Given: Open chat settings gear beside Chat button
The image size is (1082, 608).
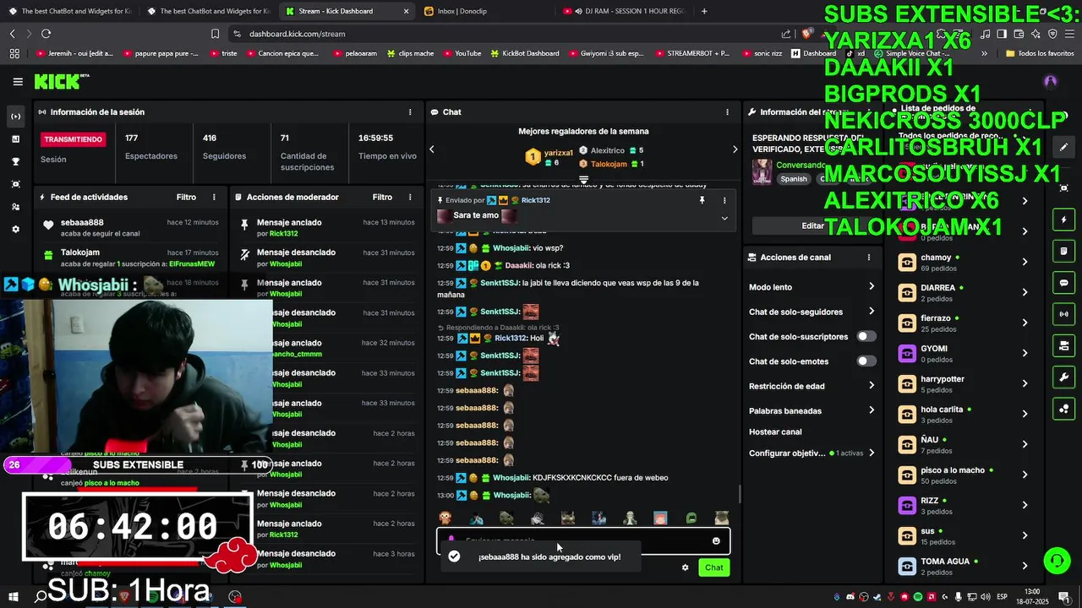Looking at the screenshot, I should tap(685, 567).
